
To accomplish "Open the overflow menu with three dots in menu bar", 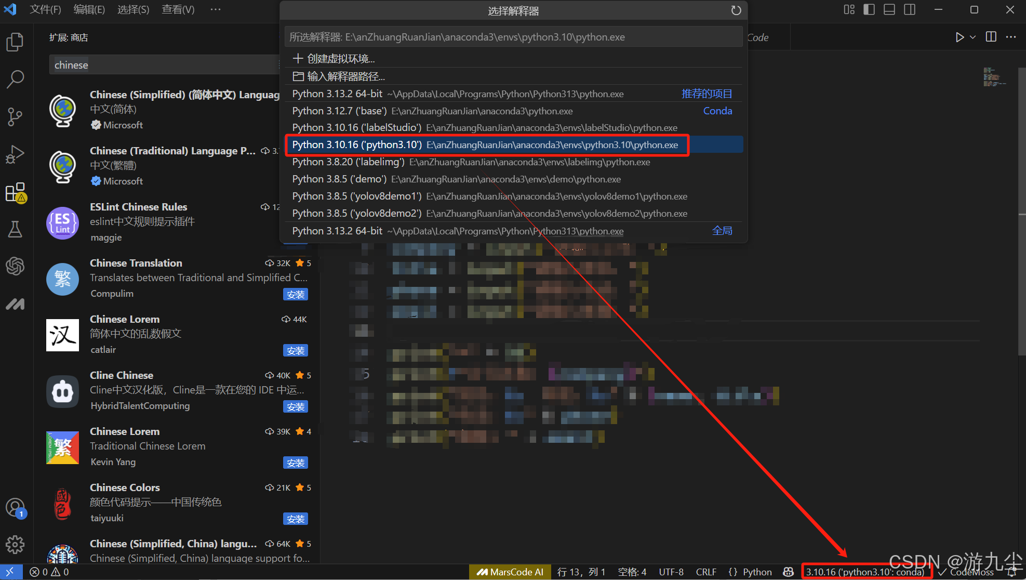I will [x=216, y=10].
